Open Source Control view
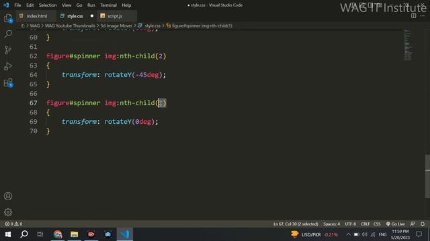This screenshot has height=241, width=430. point(8,50)
